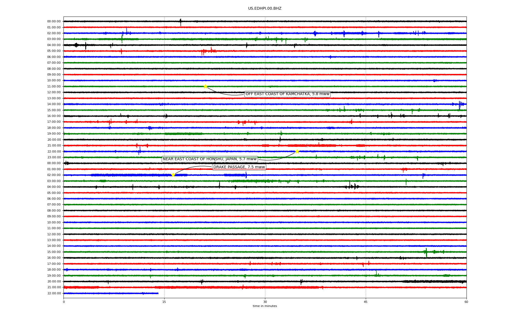Click the x-axis tick label 45
The width and height of the screenshot is (530, 331).
[x=366, y=302]
